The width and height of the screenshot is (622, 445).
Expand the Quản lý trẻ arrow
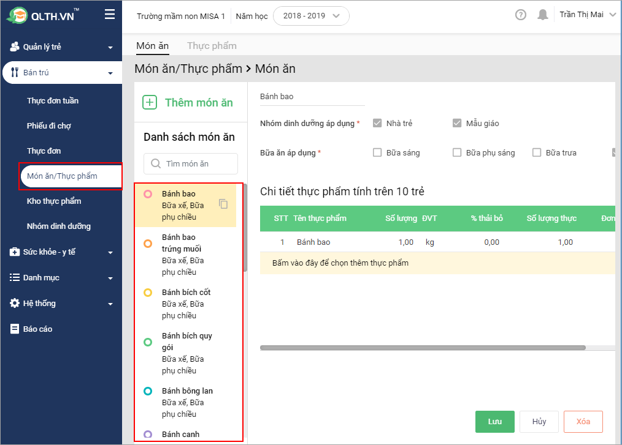click(x=110, y=48)
